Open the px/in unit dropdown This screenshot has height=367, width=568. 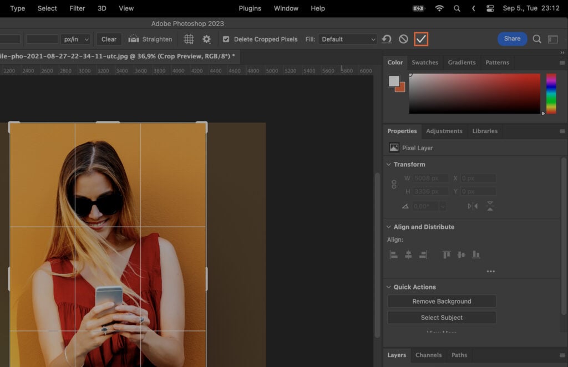[x=76, y=39]
